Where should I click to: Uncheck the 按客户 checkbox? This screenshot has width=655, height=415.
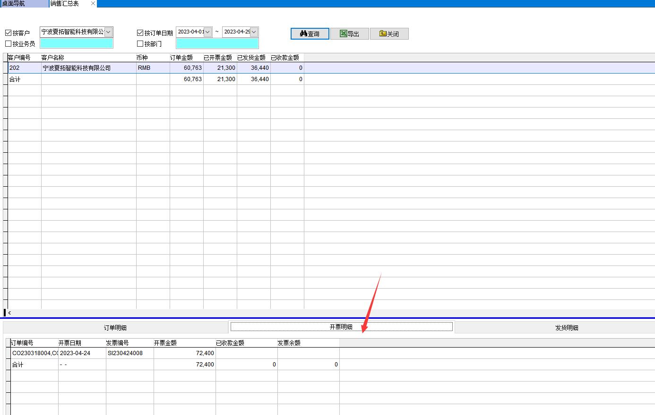tap(8, 33)
